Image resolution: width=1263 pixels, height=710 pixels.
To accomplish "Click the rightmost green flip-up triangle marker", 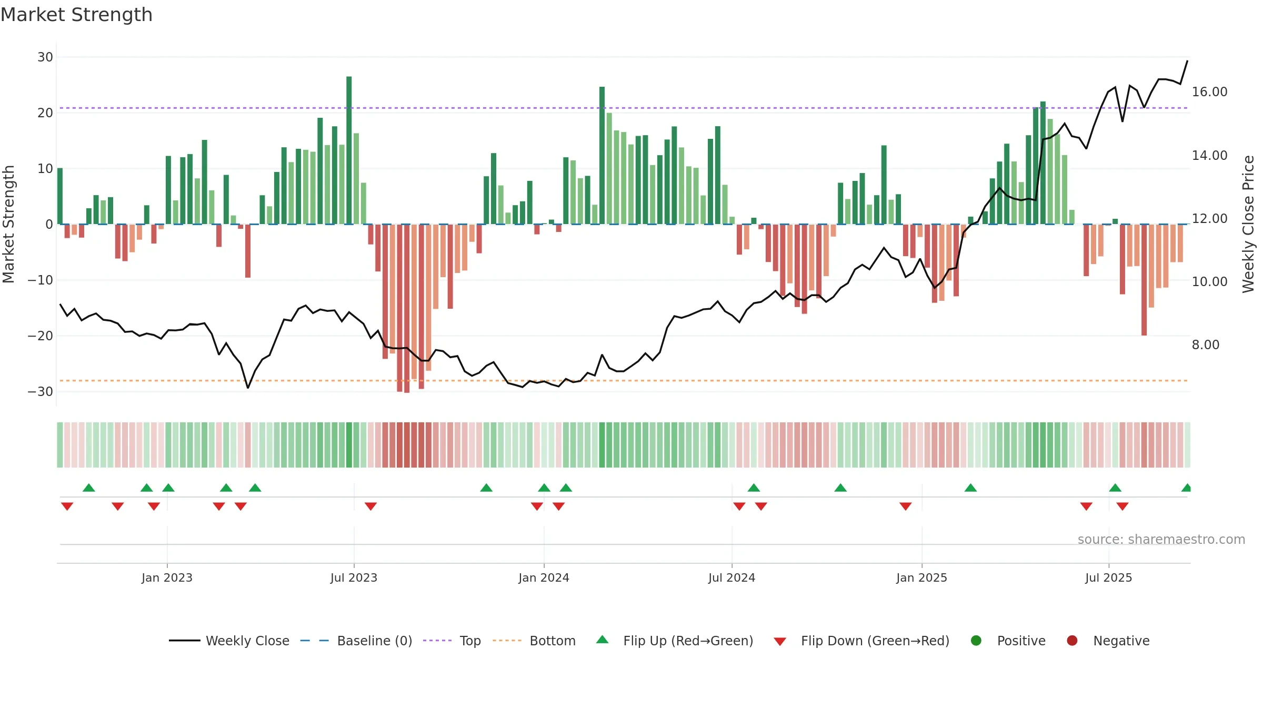I will pyautogui.click(x=1186, y=488).
